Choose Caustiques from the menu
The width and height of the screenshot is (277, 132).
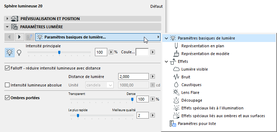(x=191, y=85)
